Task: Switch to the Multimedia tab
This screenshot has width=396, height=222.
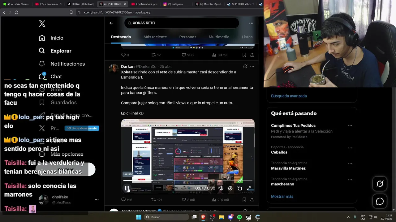Action: (219, 37)
